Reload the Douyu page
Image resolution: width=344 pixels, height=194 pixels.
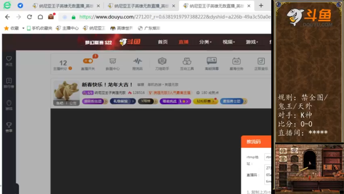point(29,17)
